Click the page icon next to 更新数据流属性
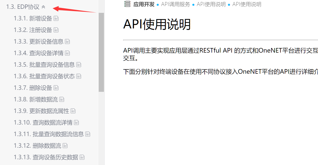Image resolution: width=318 pixels, height=165 pixels. point(73,111)
